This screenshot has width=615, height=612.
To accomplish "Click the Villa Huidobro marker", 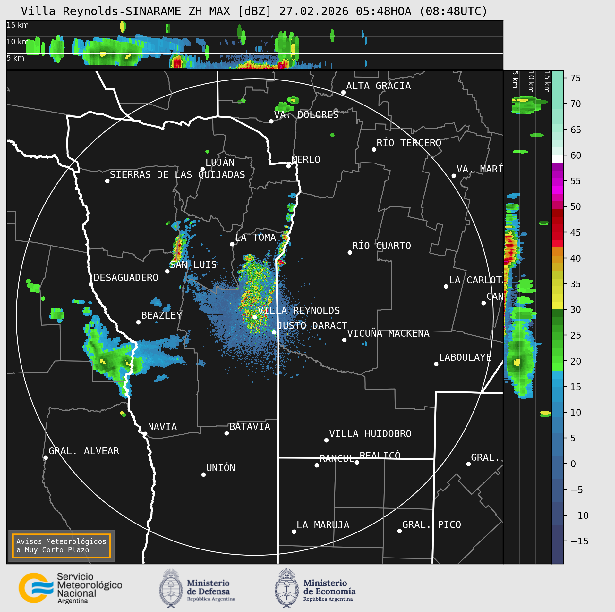I will pos(326,440).
